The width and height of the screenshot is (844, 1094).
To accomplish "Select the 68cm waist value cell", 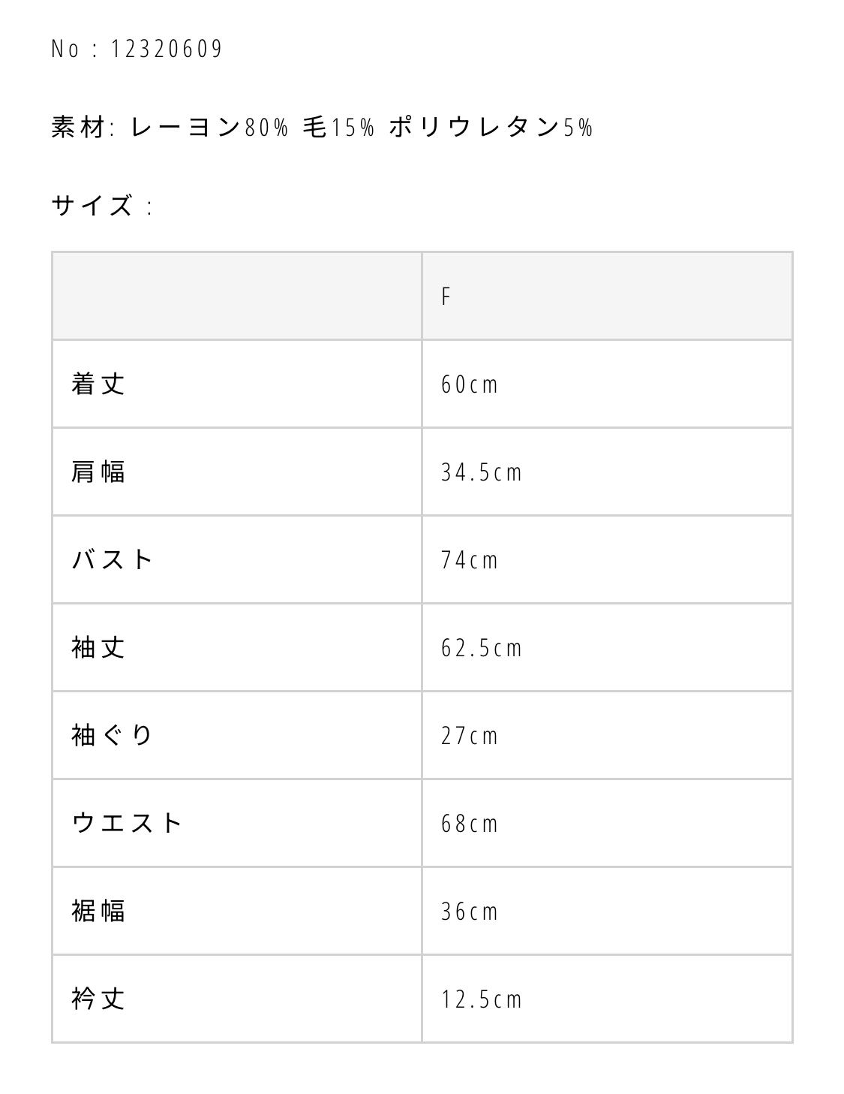I will 470,824.
